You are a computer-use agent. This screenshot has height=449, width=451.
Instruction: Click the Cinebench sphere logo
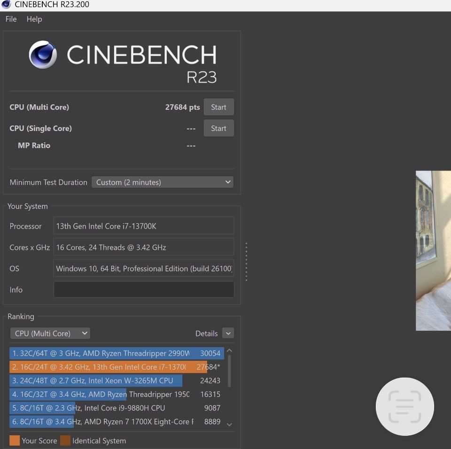(x=43, y=55)
